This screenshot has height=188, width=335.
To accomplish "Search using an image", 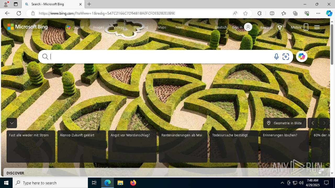I will (x=286, y=57).
